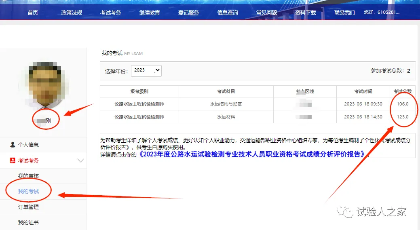Open 信息查询 navigation item
The width and height of the screenshot is (420, 230).
click(x=228, y=13)
